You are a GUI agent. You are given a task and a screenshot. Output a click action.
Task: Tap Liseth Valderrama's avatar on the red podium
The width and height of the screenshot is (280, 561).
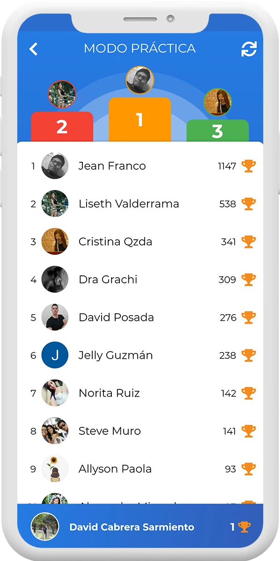[x=63, y=94]
